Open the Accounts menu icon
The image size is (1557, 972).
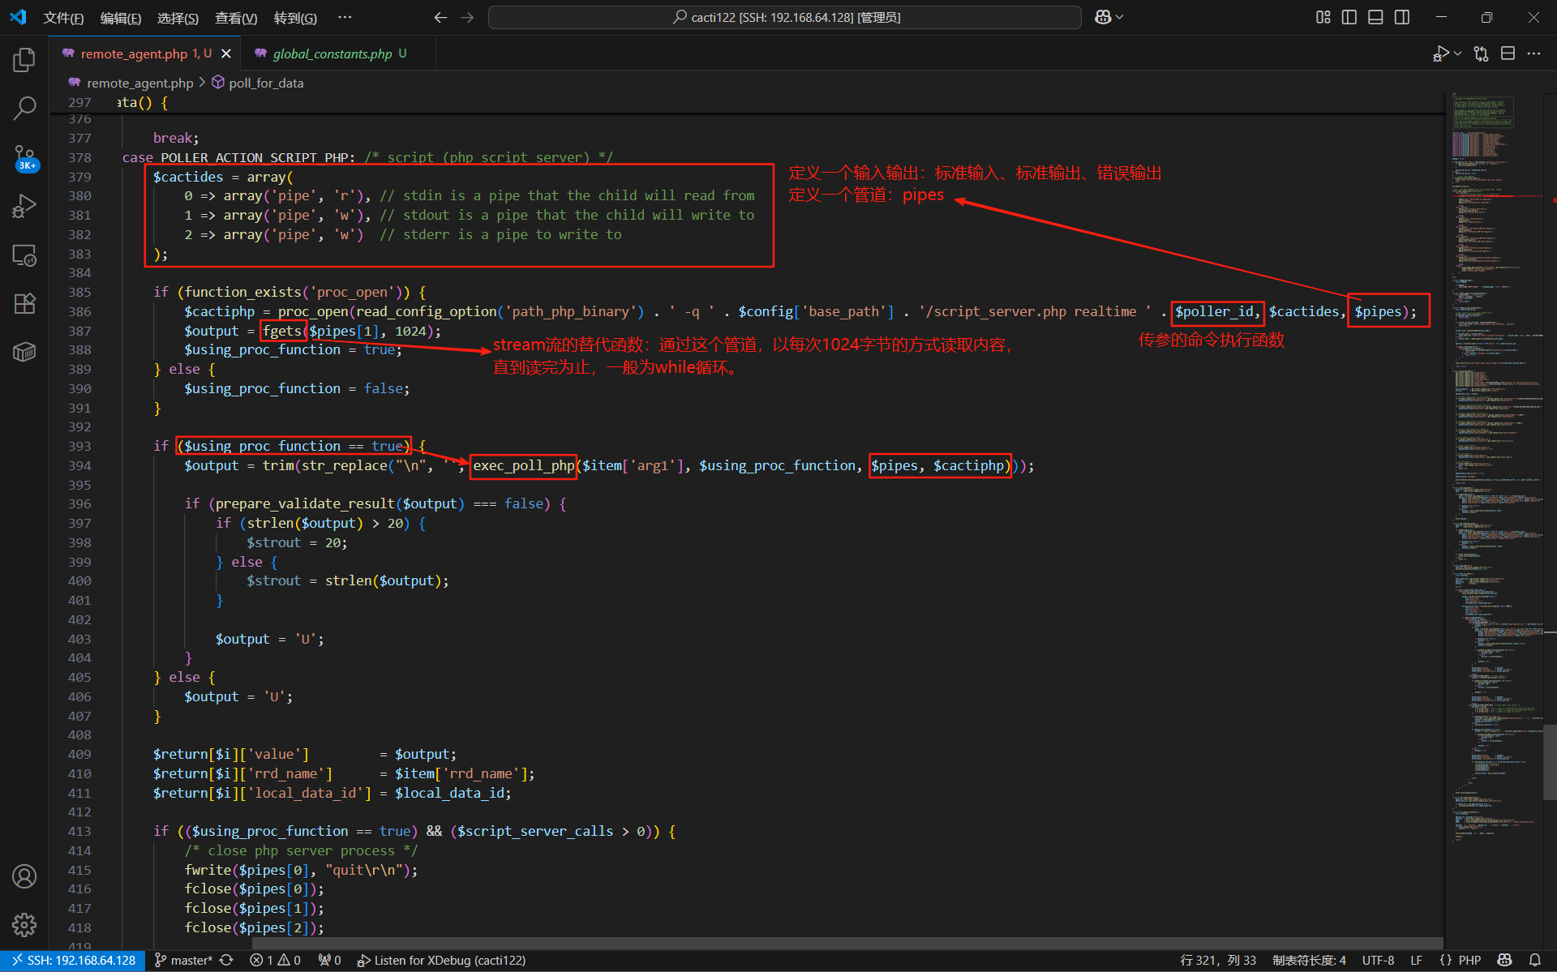point(24,876)
